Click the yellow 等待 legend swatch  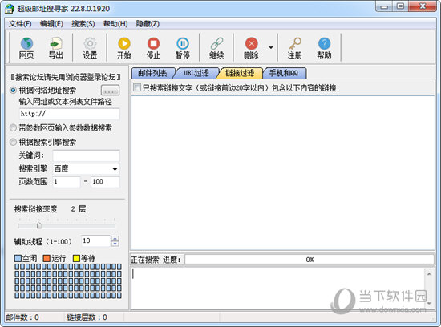point(76,258)
